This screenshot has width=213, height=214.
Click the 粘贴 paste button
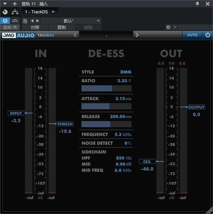tap(88, 27)
